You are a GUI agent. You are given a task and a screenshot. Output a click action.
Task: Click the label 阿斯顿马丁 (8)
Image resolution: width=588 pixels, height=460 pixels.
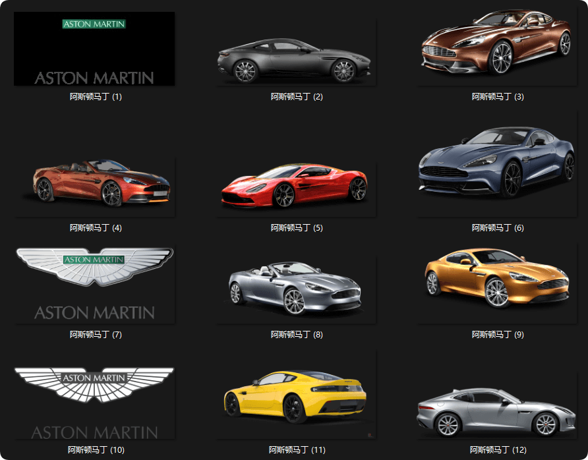tap(297, 335)
